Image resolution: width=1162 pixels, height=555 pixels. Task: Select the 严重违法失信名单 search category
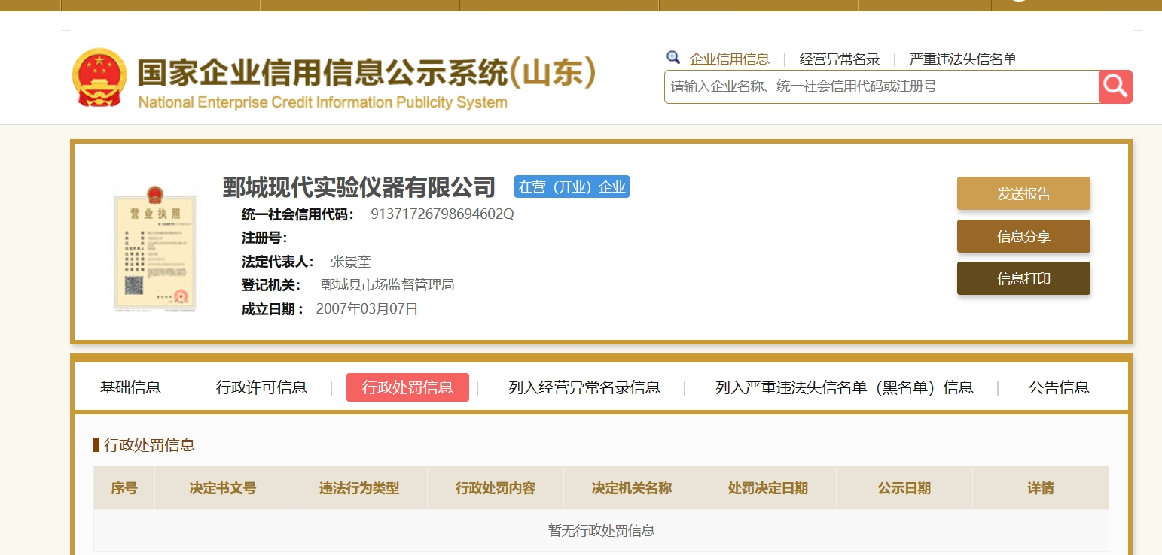click(x=963, y=59)
